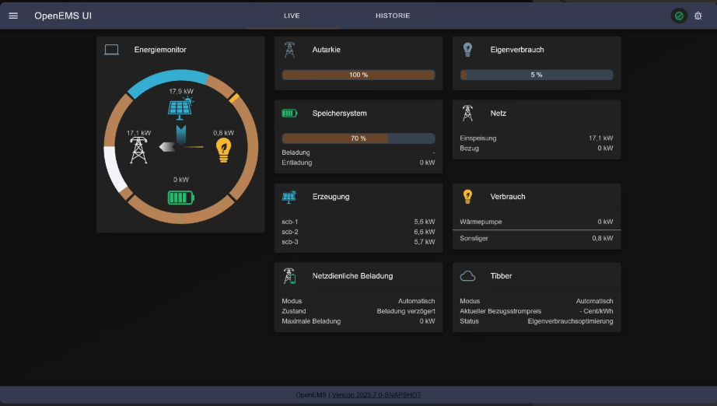Open the Erzeugung card title
This screenshot has width=717, height=406.
point(331,197)
